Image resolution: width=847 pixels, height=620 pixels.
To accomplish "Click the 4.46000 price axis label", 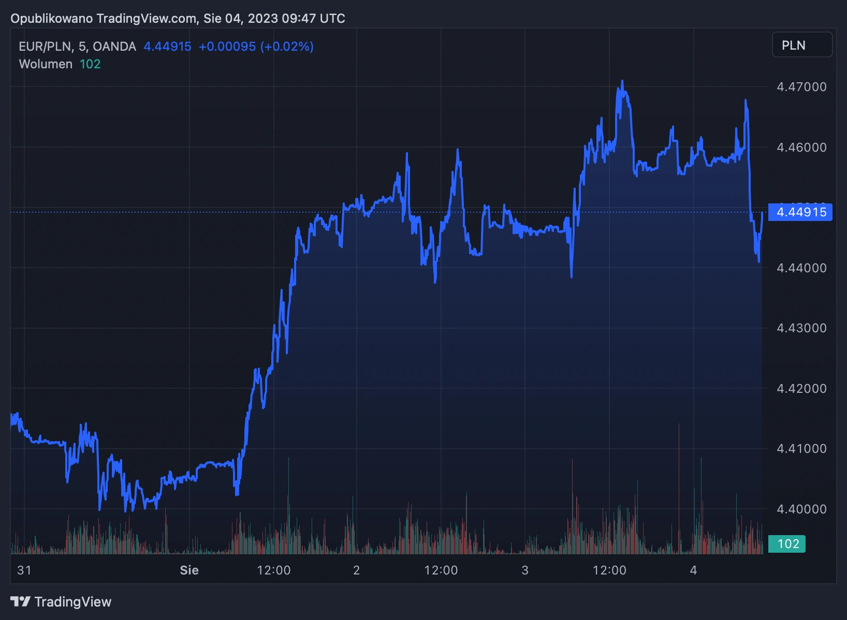I will [801, 147].
